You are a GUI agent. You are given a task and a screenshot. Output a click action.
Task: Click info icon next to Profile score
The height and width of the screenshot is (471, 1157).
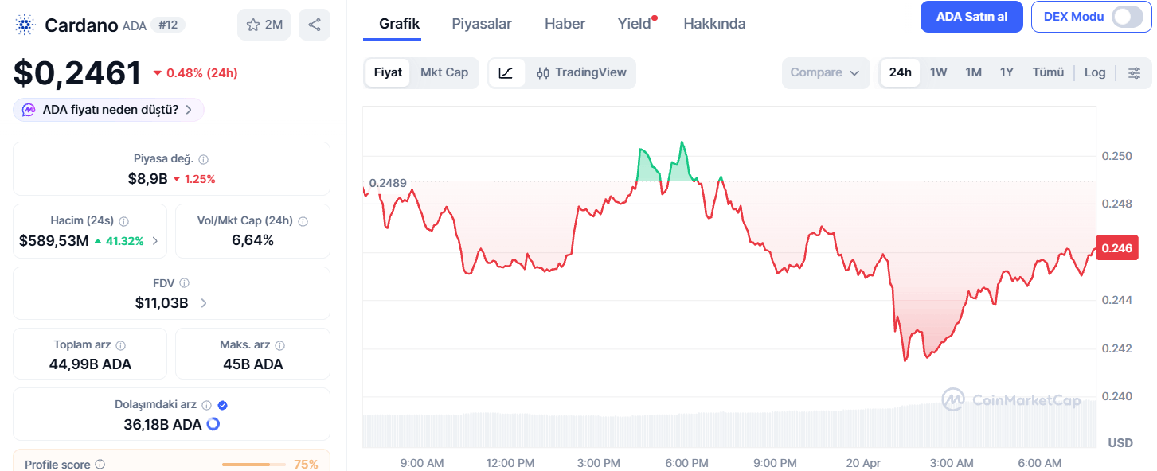[x=100, y=464]
